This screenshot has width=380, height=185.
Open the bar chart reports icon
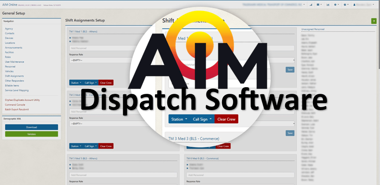(328, 4)
